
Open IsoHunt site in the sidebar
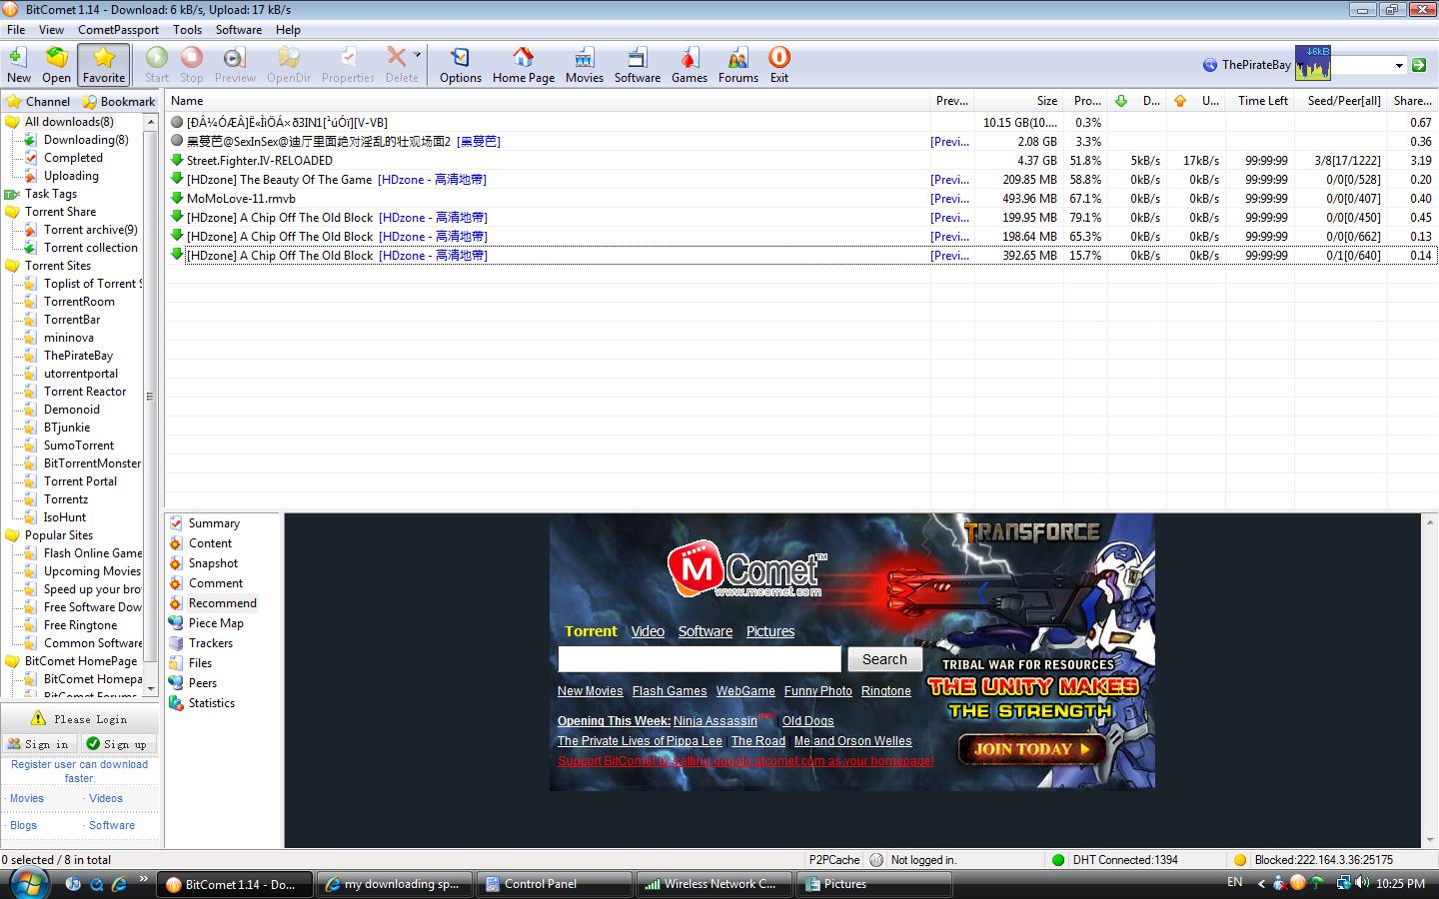[65, 517]
